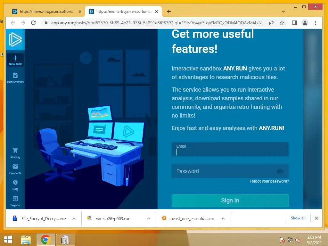Image resolution: width=328 pixels, height=246 pixels.
Task: Close the first browser tab
Action: pyautogui.click(x=80, y=12)
